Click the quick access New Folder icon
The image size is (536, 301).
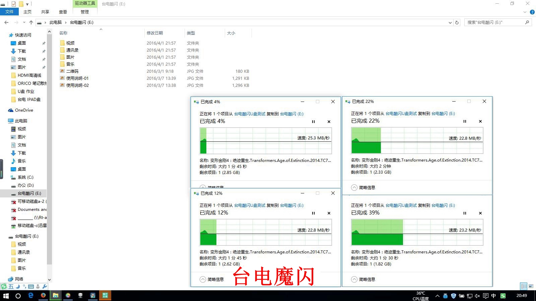(21, 4)
